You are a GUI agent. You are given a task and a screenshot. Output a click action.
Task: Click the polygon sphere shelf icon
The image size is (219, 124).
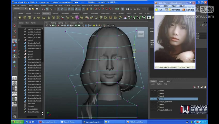click(x=20, y=18)
